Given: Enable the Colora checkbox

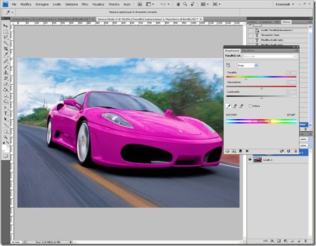Looking at the screenshot, I should (250, 106).
